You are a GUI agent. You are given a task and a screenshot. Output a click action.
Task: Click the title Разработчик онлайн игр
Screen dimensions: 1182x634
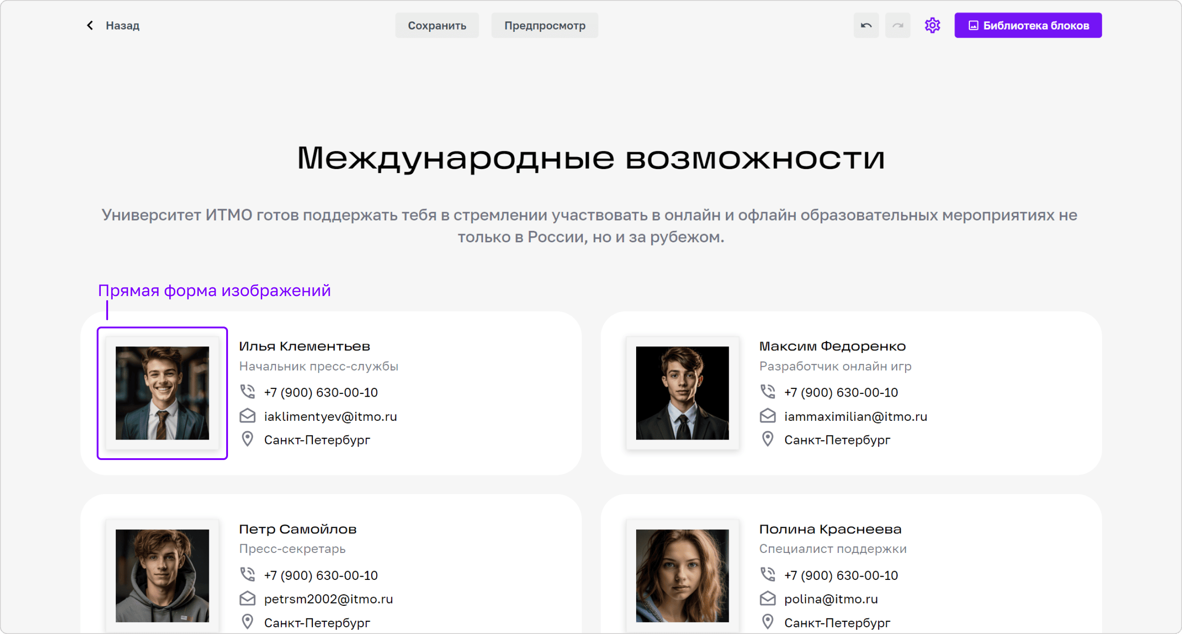pyautogui.click(x=835, y=366)
